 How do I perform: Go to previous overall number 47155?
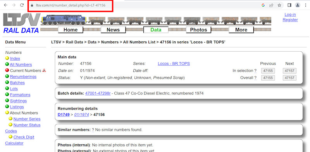click(x=268, y=78)
